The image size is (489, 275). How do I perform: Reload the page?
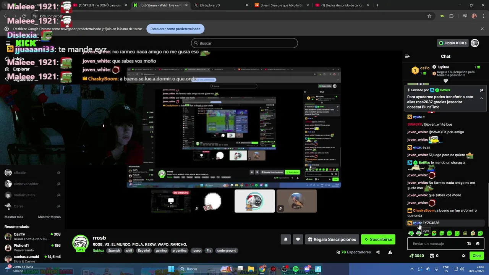tap(24, 16)
